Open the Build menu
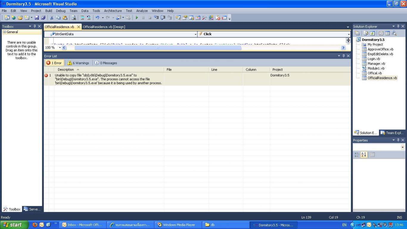 (49, 10)
